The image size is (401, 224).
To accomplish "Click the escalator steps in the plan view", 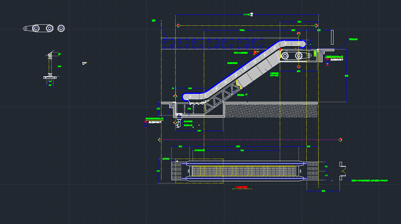I will click(x=243, y=171).
